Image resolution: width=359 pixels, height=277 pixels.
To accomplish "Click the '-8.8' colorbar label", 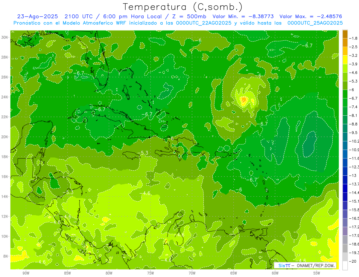I will (x=353, y=124).
